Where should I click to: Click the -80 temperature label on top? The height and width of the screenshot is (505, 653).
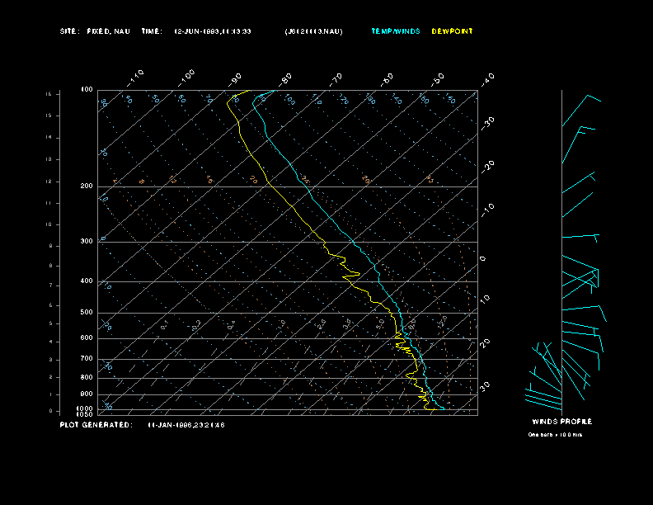coord(285,79)
